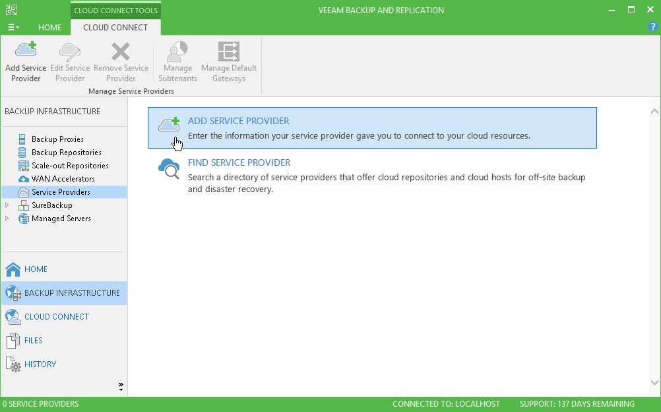Open the FIND SERVICE PROVIDER link

pyautogui.click(x=239, y=162)
